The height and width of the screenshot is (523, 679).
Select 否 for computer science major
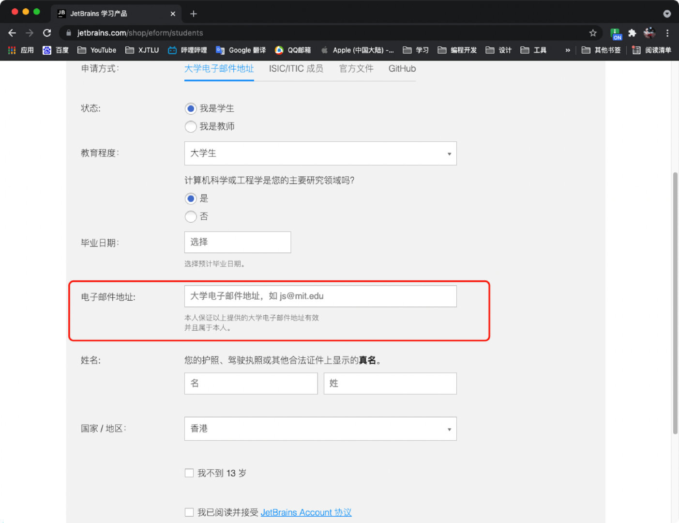191,216
